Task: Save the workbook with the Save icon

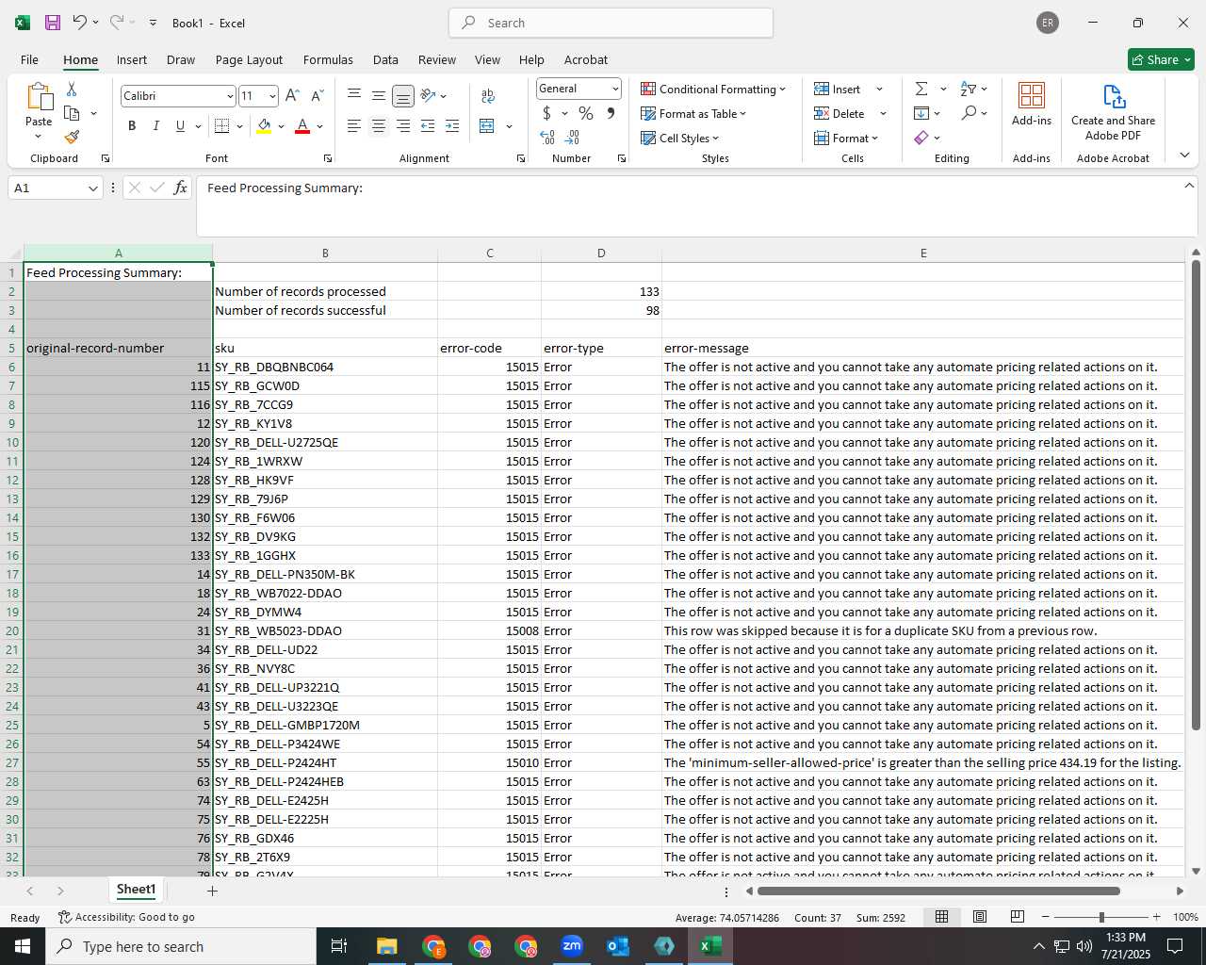Action: click(53, 23)
